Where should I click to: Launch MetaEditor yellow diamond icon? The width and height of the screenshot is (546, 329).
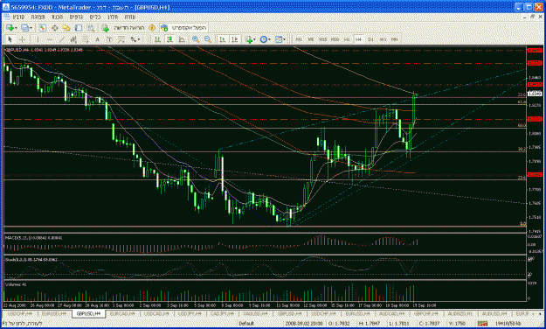[x=152, y=28]
